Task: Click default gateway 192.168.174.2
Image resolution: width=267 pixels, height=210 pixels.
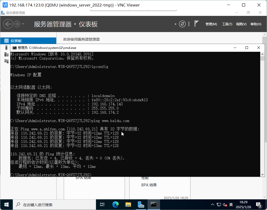Action: (x=105, y=112)
